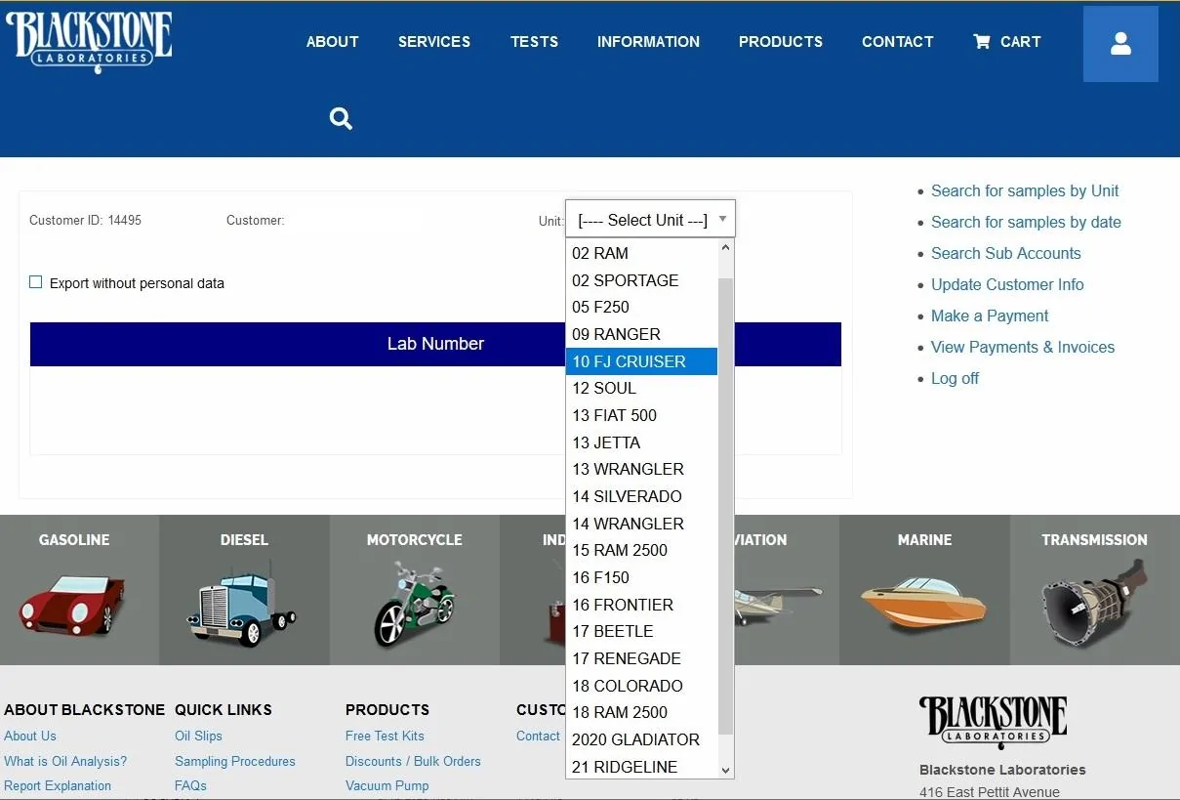Choose 18 COLORADO from unit list
Image resolution: width=1180 pixels, height=800 pixels.
point(641,686)
